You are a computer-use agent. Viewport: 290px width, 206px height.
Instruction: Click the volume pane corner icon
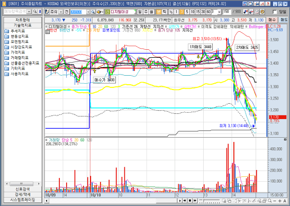pyautogui.click(x=285, y=139)
